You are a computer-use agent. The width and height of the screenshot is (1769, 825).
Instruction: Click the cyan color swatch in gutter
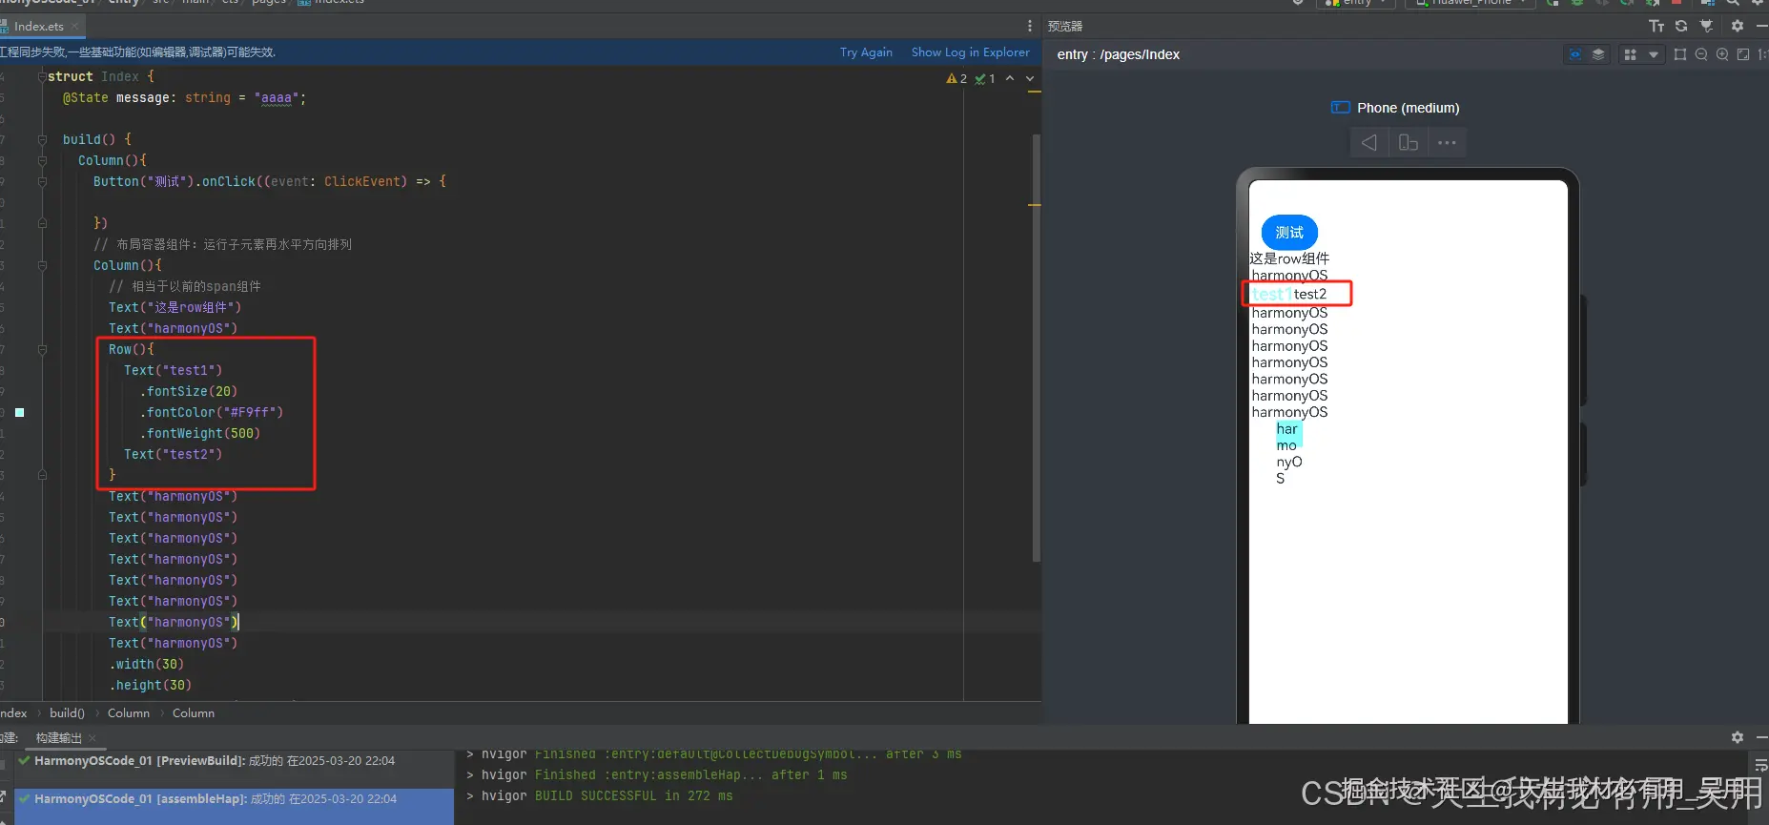(x=19, y=413)
